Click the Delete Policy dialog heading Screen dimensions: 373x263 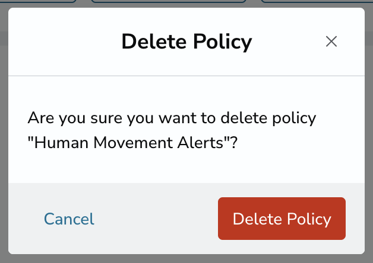[186, 41]
